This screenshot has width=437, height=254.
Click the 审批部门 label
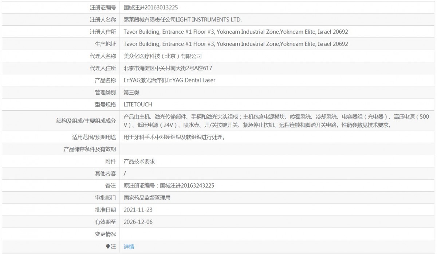point(106,198)
